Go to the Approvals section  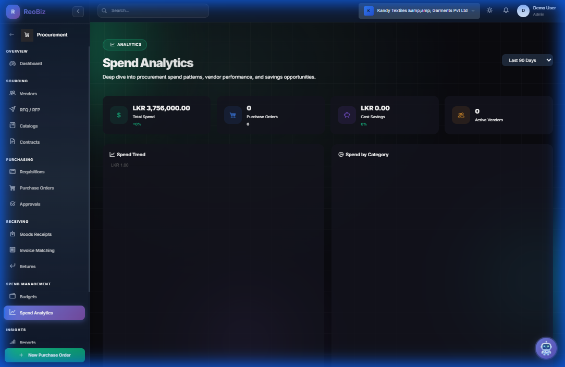click(x=30, y=204)
